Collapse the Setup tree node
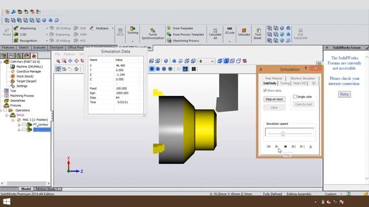The image size is (369, 207). pos(6,115)
